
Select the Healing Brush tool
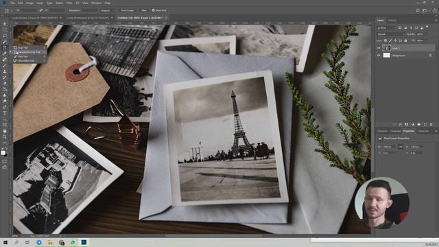5,60
